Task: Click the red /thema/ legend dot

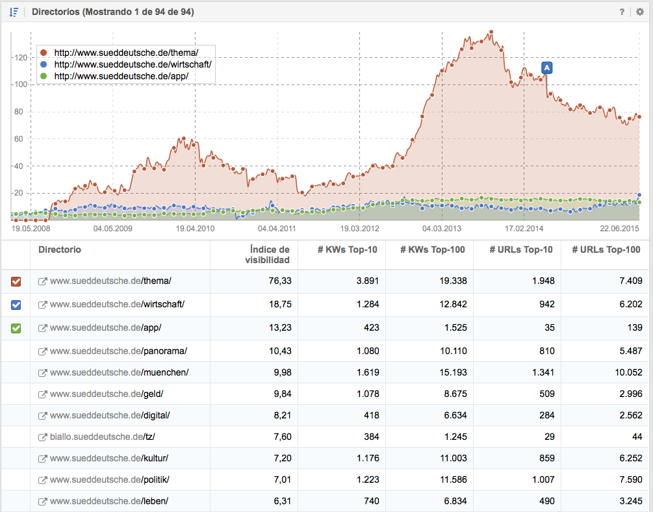Action: pos(44,53)
